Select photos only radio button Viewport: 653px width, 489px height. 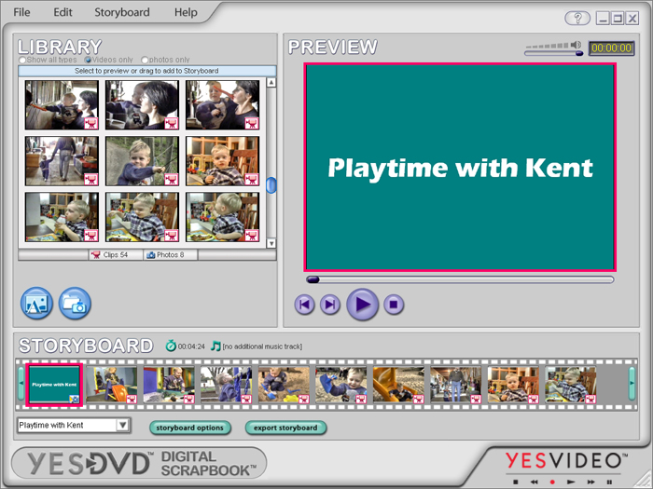pyautogui.click(x=145, y=60)
